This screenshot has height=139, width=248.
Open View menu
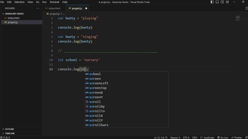coord(30,2)
